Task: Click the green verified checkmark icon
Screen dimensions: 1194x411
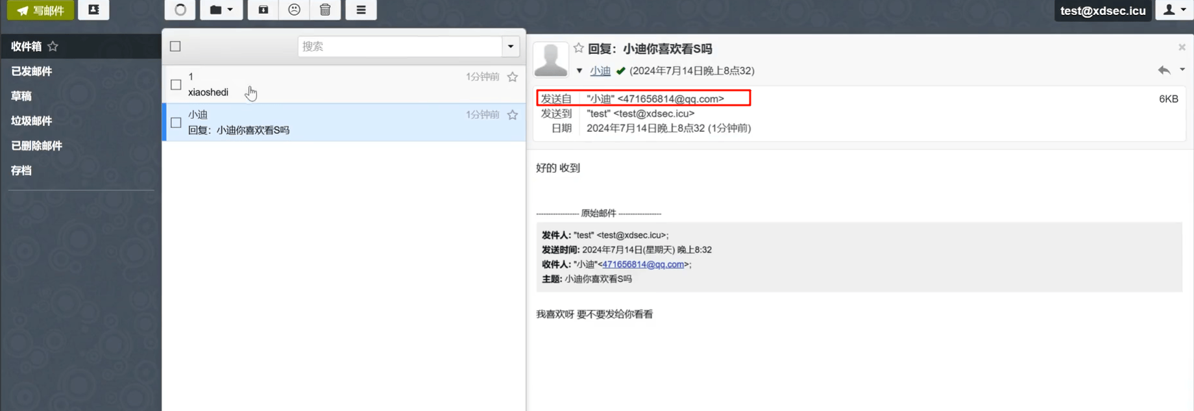Action: click(621, 71)
